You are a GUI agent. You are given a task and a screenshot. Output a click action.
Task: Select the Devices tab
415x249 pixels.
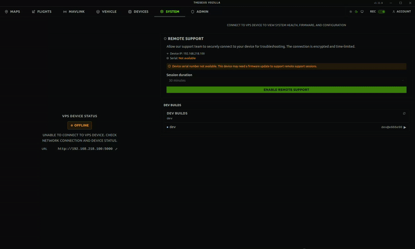tap(138, 11)
